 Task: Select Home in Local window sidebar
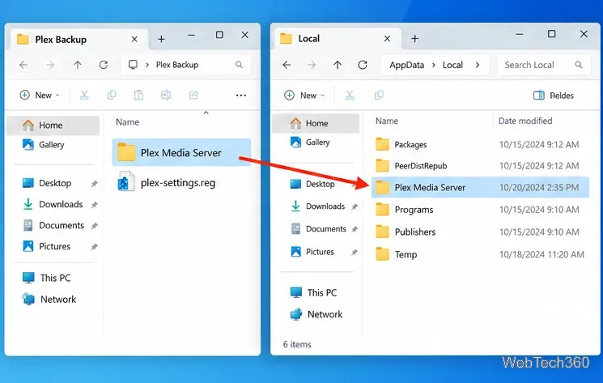tap(316, 123)
